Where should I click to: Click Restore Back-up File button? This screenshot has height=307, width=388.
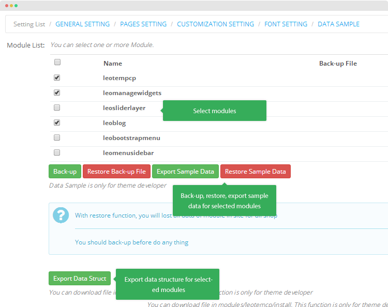(116, 171)
